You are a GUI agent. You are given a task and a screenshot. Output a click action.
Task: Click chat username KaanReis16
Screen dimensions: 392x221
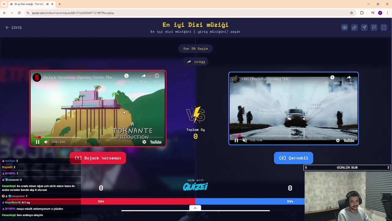point(13,203)
